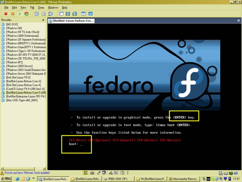This screenshot has height=182, width=242.
Task: Switch to Macromedia Fireworks taskbar button
Action: pos(184,179)
